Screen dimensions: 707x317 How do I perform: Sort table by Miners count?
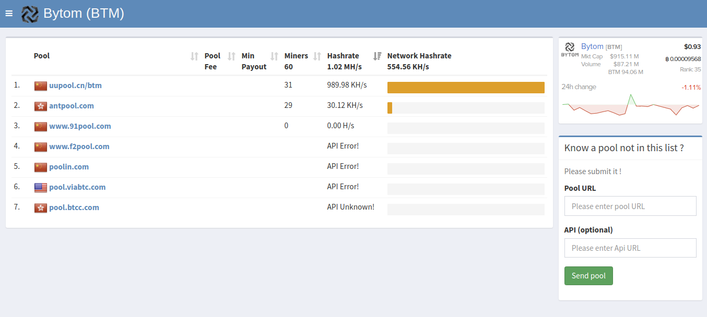pyautogui.click(x=317, y=56)
